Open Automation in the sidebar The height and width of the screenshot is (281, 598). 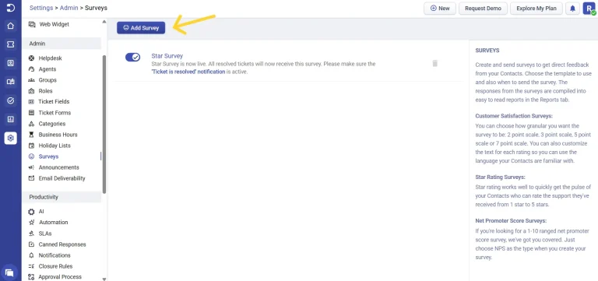(53, 223)
